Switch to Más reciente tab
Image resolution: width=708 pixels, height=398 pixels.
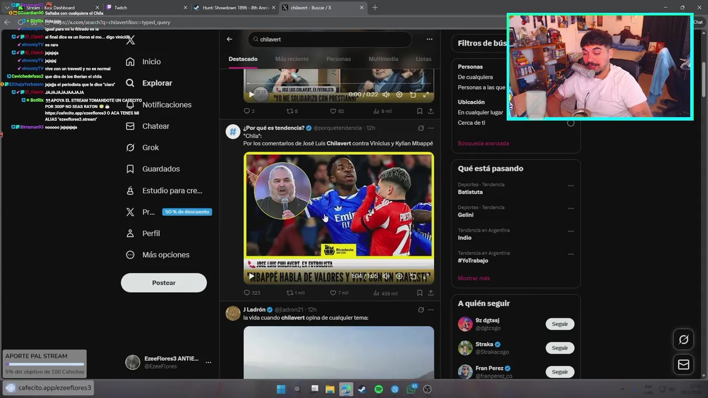(x=292, y=59)
